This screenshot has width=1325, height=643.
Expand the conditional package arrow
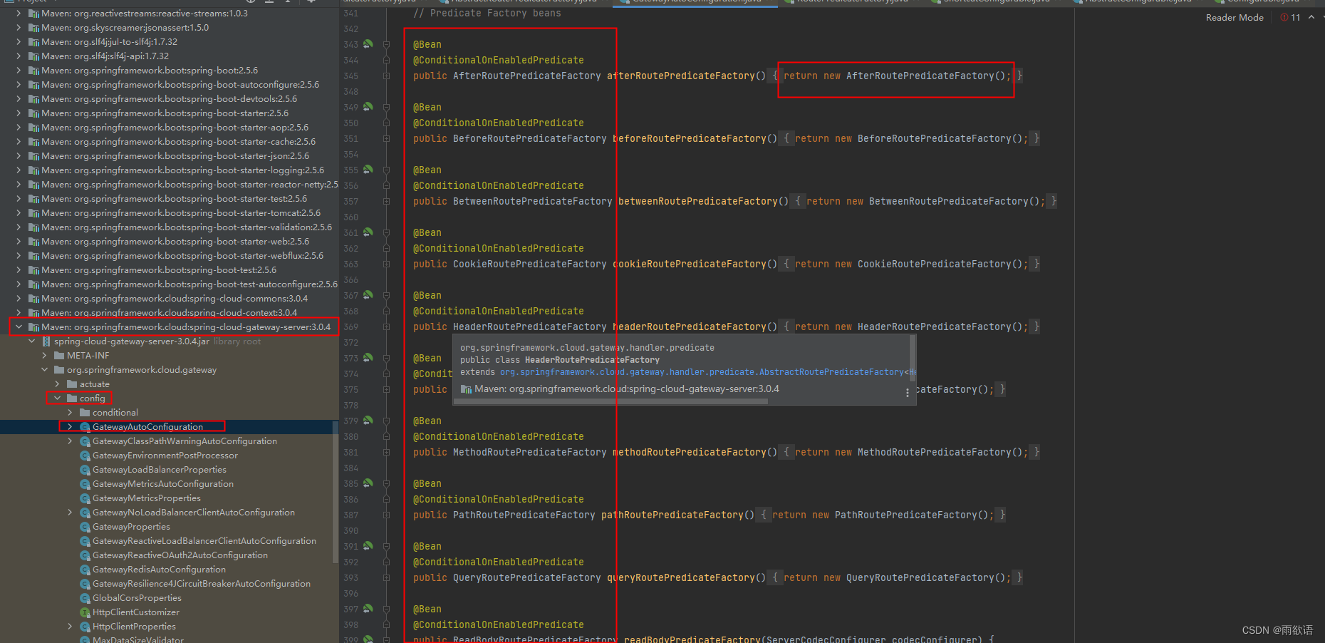70,413
